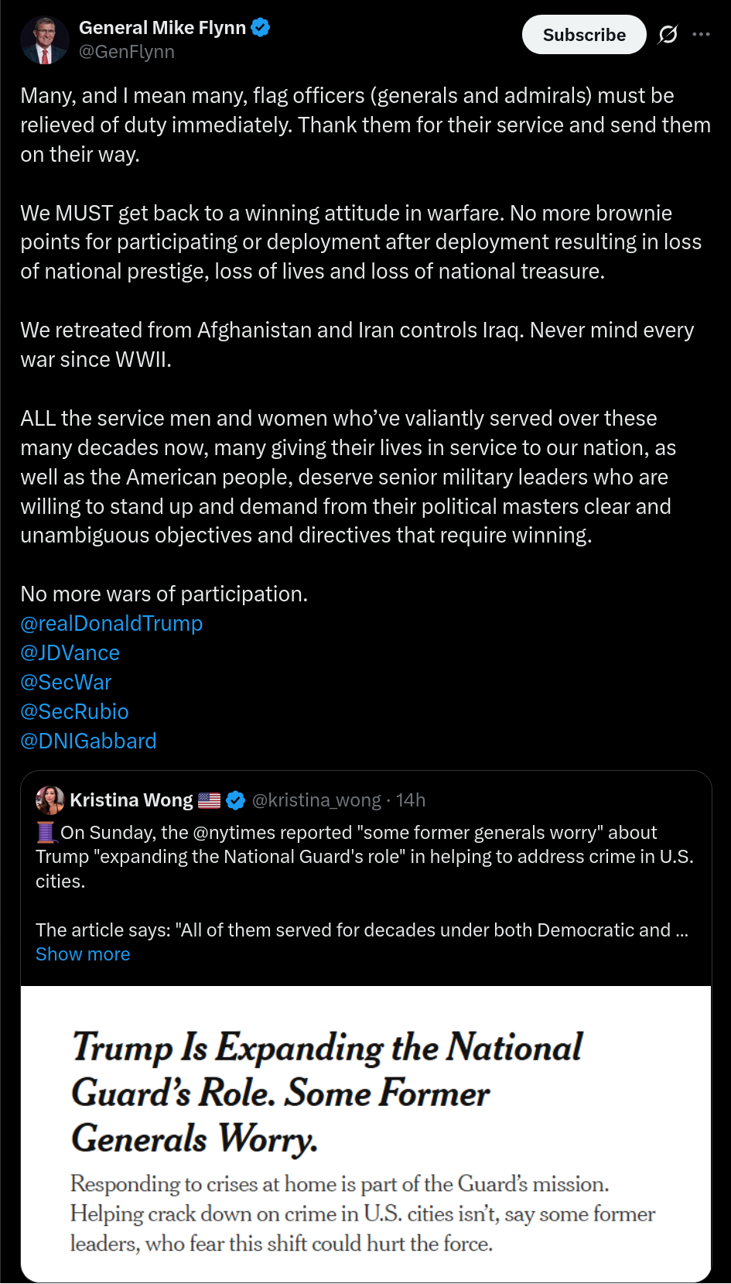Viewport: 731px width, 1284px height.
Task: Click Kristina Wong's profile avatar
Action: point(50,800)
